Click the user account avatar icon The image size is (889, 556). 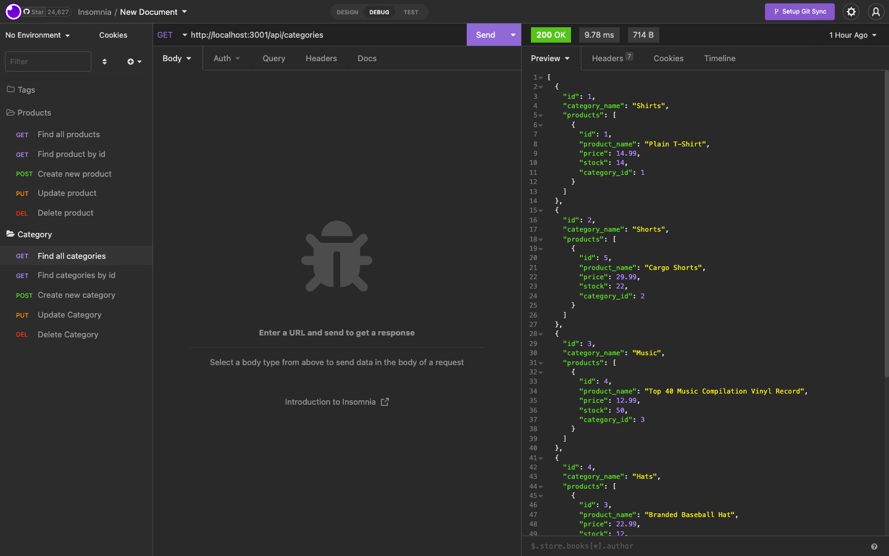click(876, 12)
